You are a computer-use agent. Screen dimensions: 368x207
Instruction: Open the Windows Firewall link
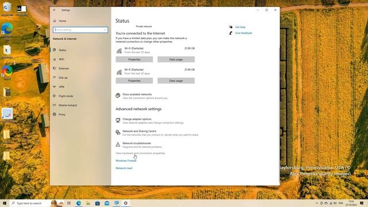tap(126, 161)
